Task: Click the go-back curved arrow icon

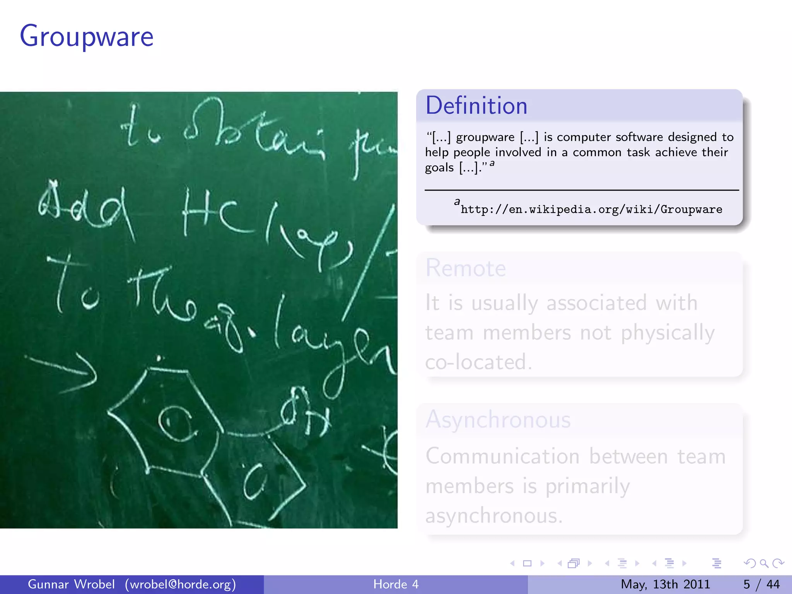Action: [x=749, y=563]
